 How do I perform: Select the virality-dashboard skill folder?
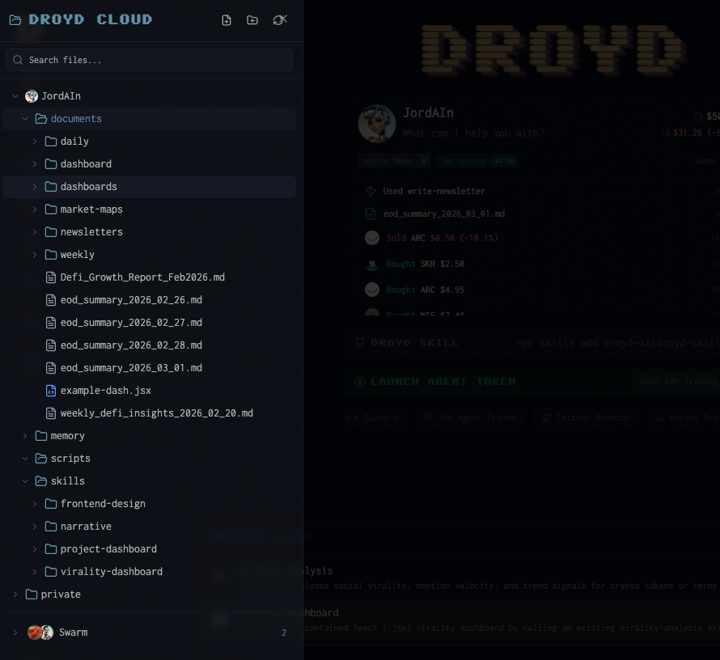click(111, 572)
